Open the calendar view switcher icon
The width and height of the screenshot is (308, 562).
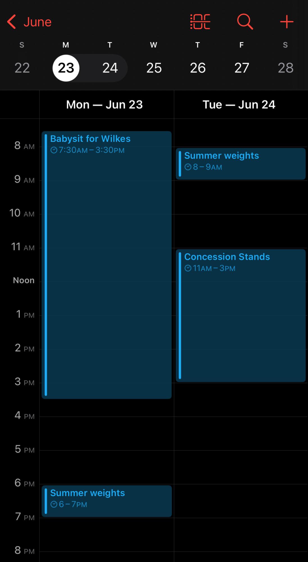click(200, 22)
